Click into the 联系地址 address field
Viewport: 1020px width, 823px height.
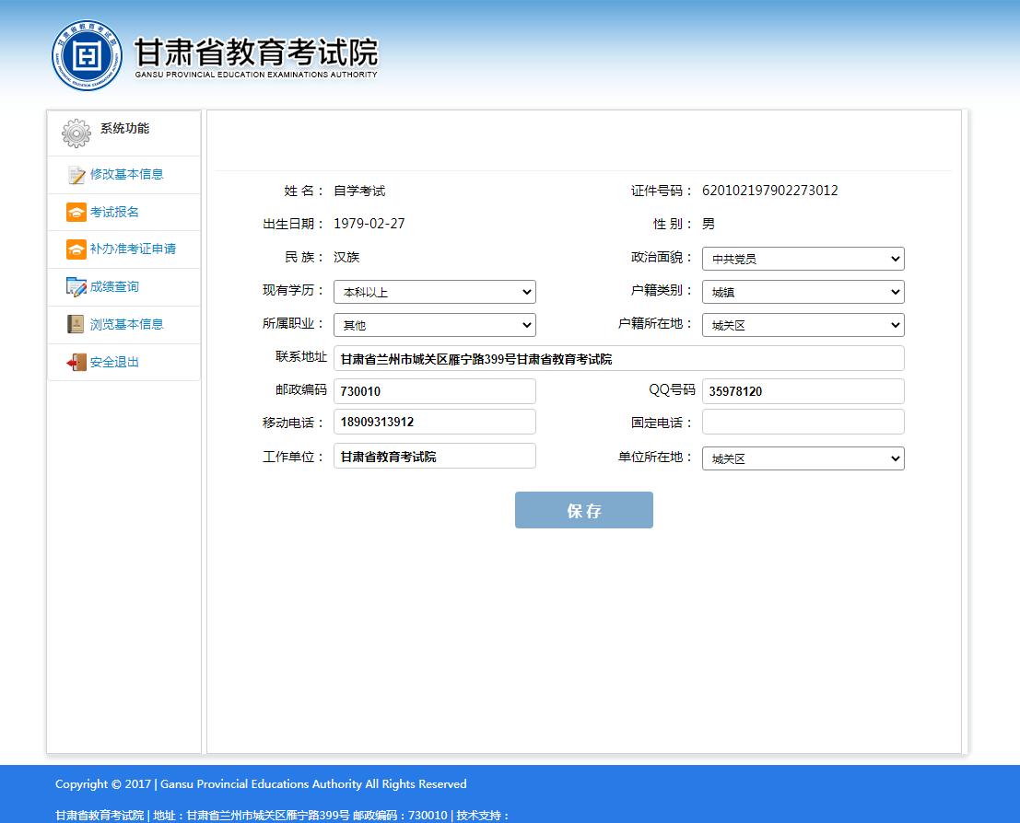click(x=618, y=359)
